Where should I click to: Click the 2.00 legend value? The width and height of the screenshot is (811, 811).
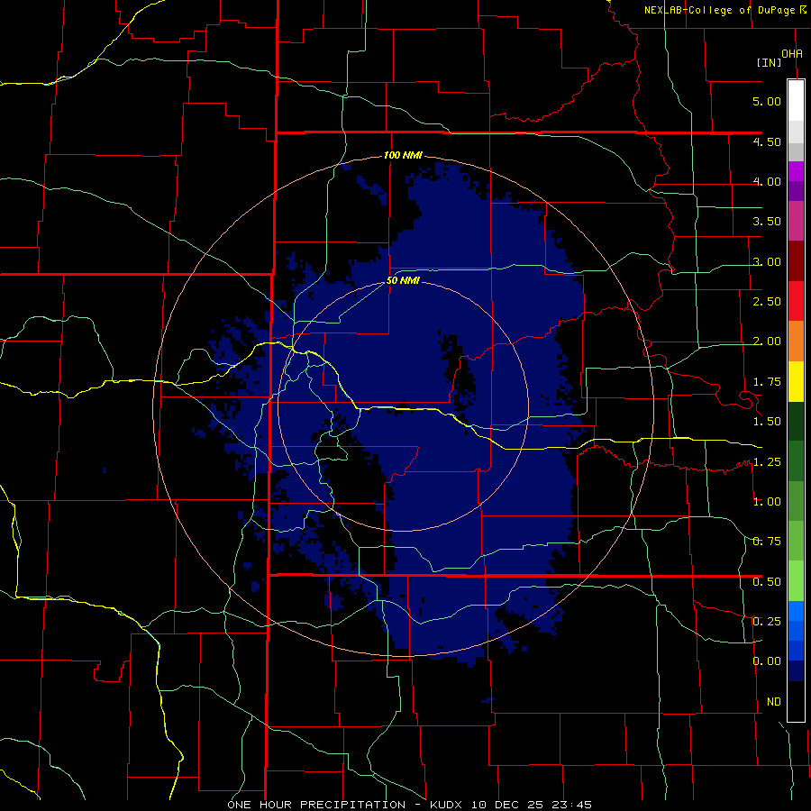tap(767, 342)
